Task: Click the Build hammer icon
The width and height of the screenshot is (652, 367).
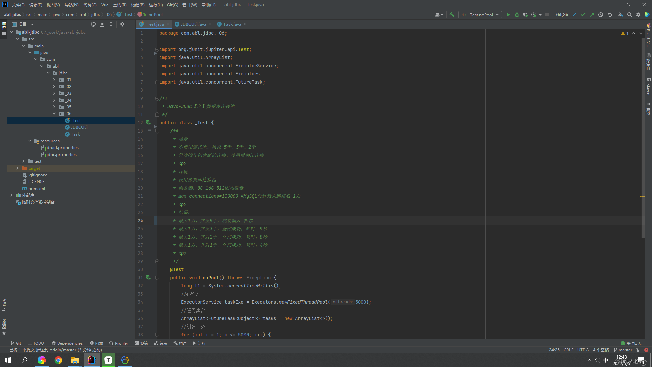Action: coord(452,15)
